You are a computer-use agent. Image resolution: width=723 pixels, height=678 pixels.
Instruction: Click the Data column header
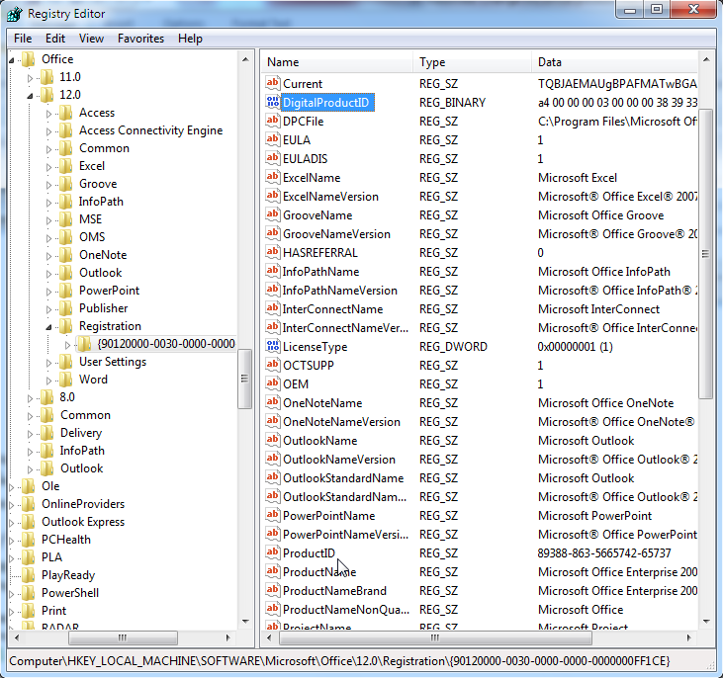click(x=614, y=61)
